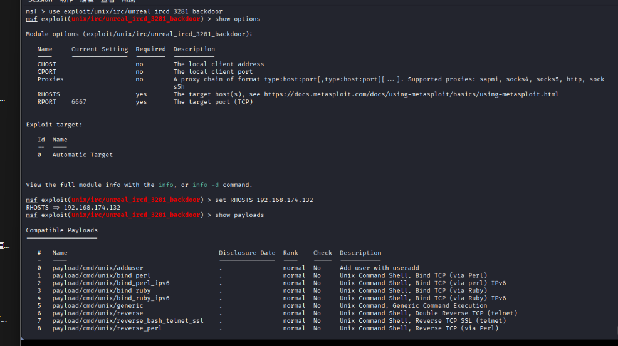Select payload/cmd/unix/reverse_perl entry
This screenshot has height=346, width=618.
pos(107,328)
